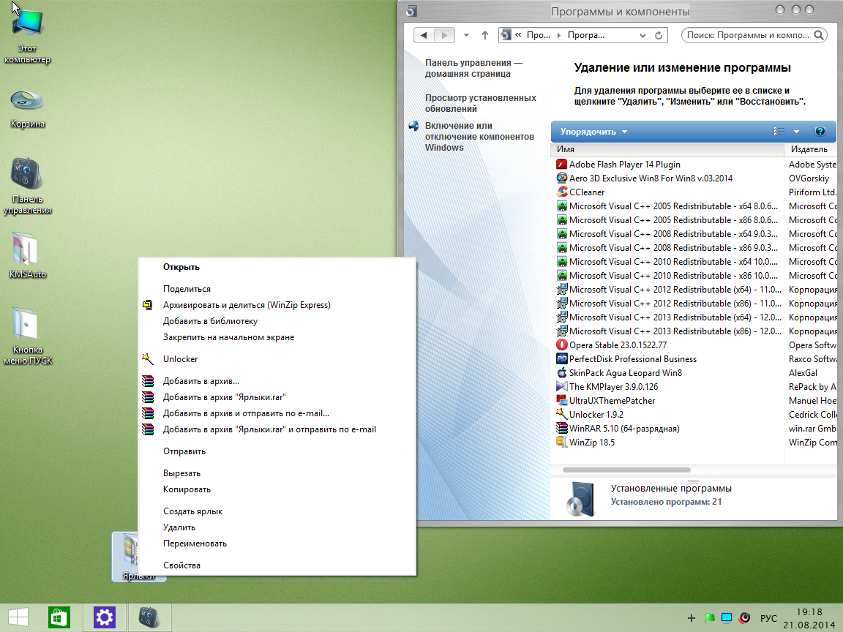Select the Панель управления desktop icon
The width and height of the screenshot is (843, 632).
27,185
